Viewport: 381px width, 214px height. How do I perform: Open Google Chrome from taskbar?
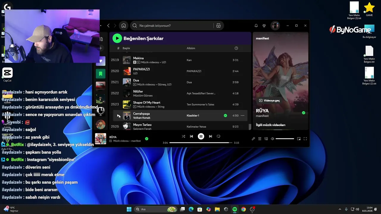[243, 209]
